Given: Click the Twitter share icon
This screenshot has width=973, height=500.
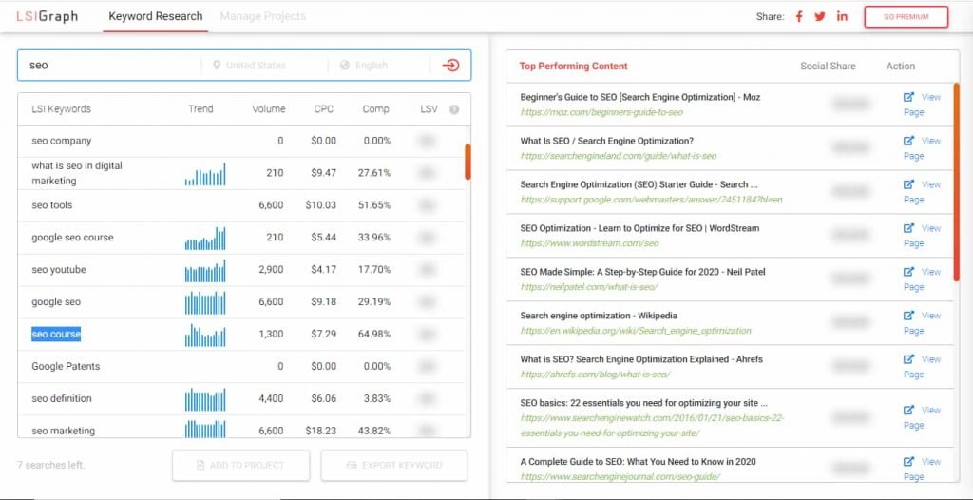Looking at the screenshot, I should pos(820,17).
